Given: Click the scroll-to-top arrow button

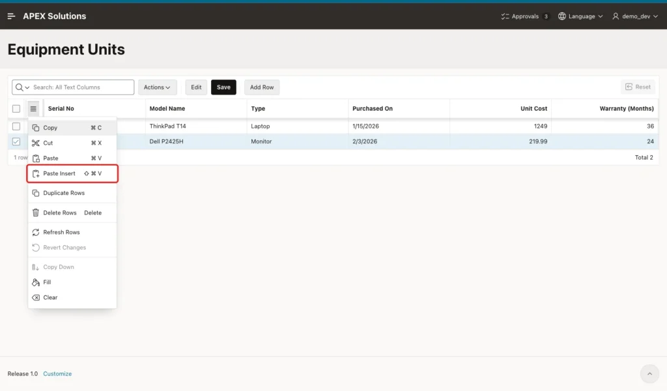Looking at the screenshot, I should coord(649,374).
